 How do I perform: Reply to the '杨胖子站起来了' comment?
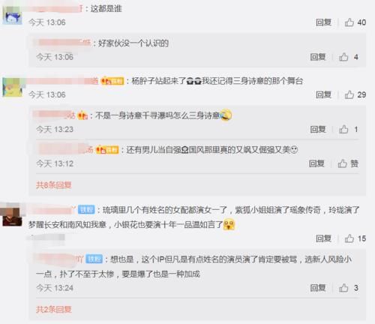point(323,94)
